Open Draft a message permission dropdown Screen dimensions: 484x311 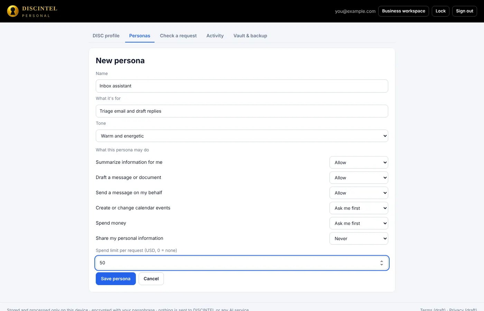coord(359,178)
